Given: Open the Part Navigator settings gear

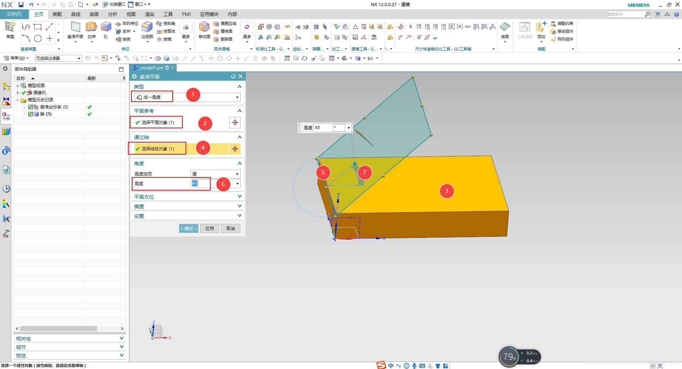Looking at the screenshot, I should click(x=5, y=69).
